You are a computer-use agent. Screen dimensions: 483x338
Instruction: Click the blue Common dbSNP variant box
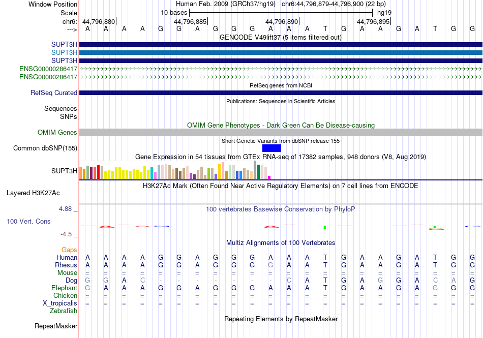[271, 148]
